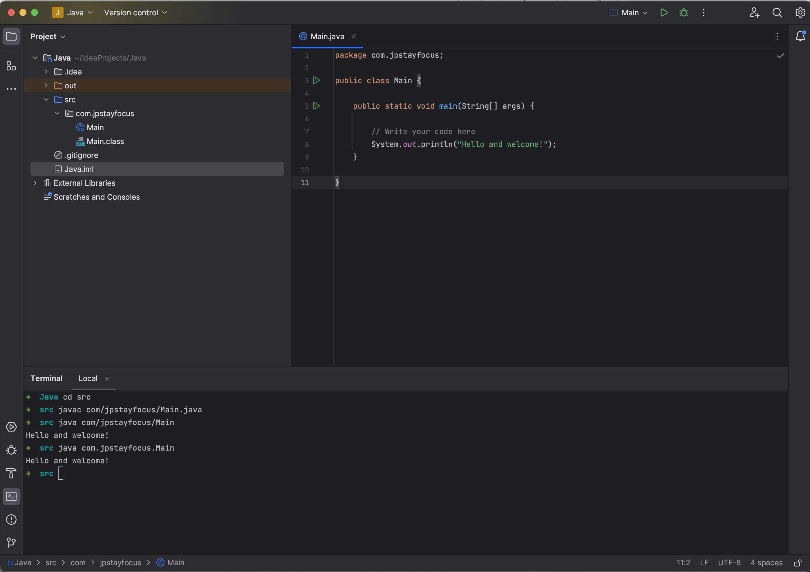Click the src breadcrumb in the status bar
Viewport: 810px width, 572px height.
pyautogui.click(x=51, y=563)
